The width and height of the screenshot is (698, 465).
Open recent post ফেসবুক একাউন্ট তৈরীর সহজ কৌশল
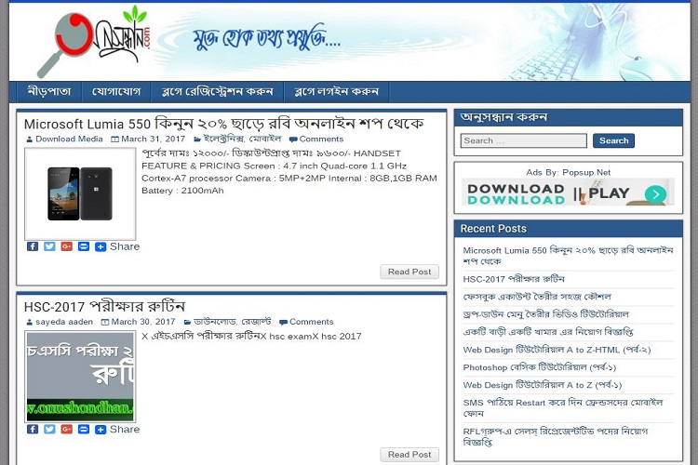tap(537, 297)
